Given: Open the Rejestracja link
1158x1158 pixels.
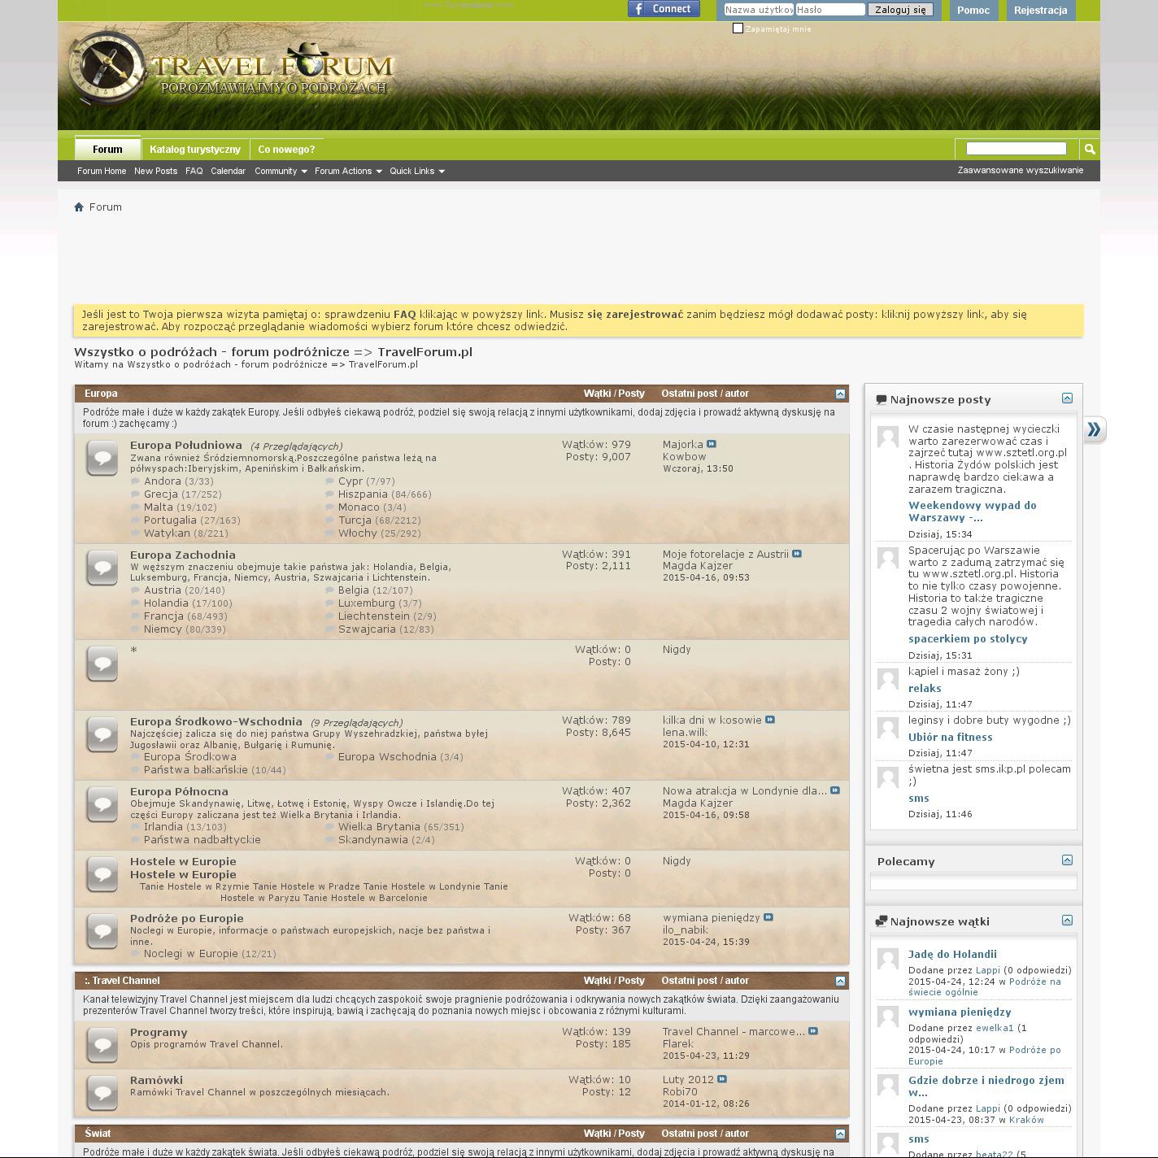Looking at the screenshot, I should (1040, 11).
